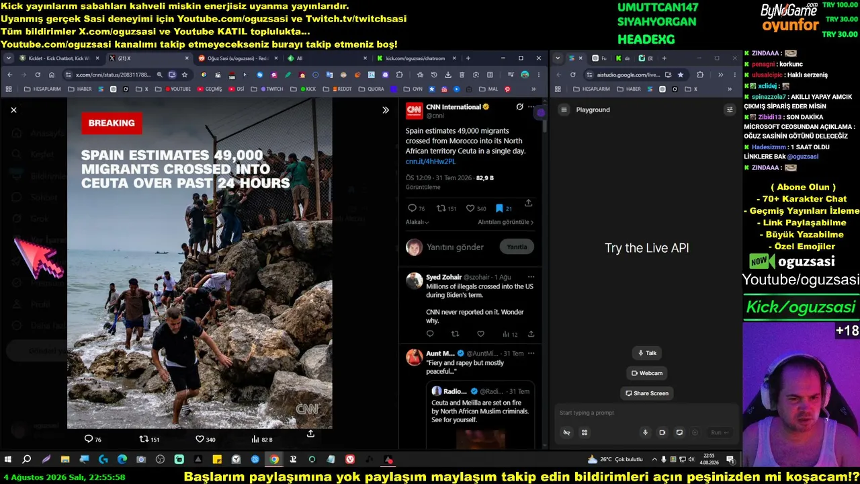Image resolution: width=860 pixels, height=484 pixels.
Task: Open AI Studio run settings sliders icon
Action: point(730,110)
